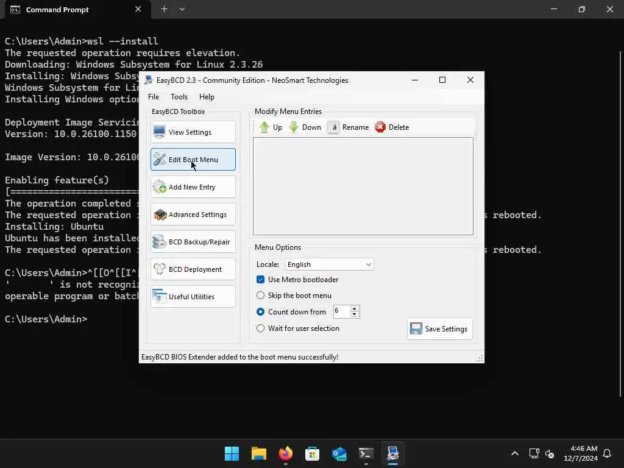Click EasyBCD icon in taskbar
Image resolution: width=624 pixels, height=468 pixels.
[393, 453]
